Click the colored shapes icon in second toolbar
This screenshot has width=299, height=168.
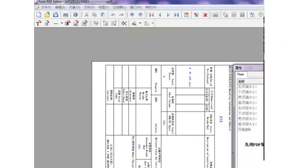coord(134,23)
